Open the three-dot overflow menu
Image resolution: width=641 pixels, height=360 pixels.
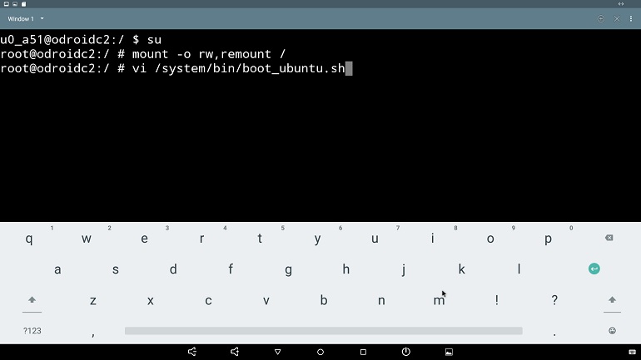click(x=631, y=19)
